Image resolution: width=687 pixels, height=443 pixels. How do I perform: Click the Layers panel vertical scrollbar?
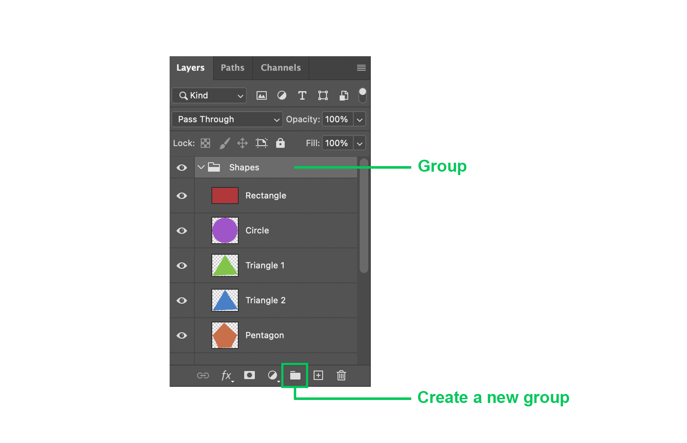tap(364, 216)
